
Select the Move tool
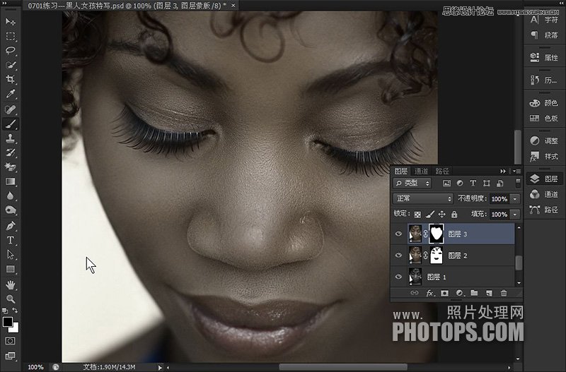point(11,22)
